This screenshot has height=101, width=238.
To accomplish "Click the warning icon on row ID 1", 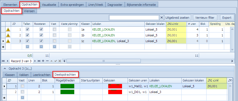I will coord(8,29).
